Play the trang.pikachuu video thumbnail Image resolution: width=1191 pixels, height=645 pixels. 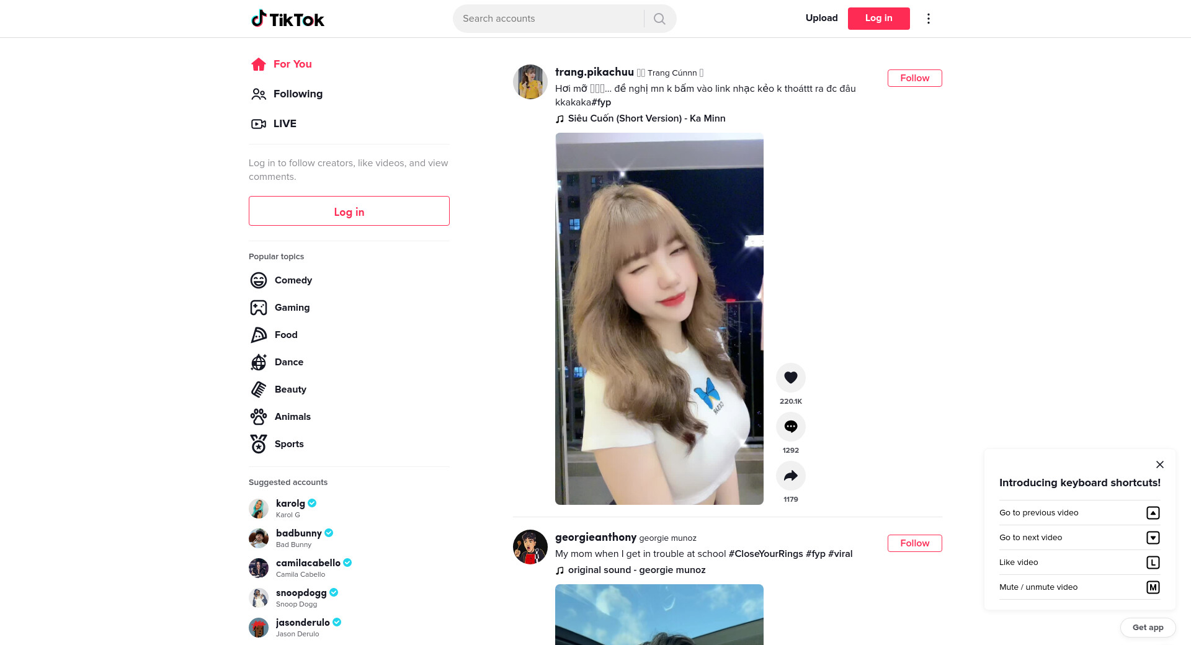(x=659, y=319)
